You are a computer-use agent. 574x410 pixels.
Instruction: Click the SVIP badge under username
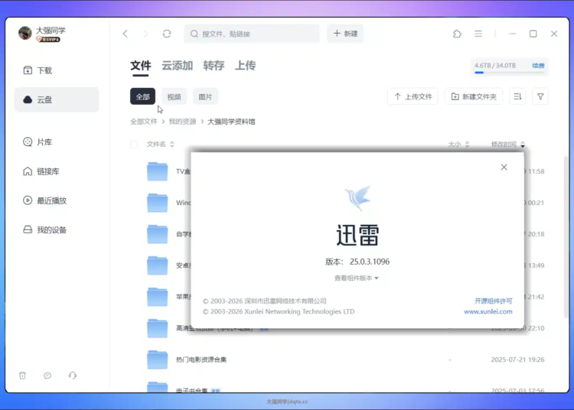click(x=48, y=40)
